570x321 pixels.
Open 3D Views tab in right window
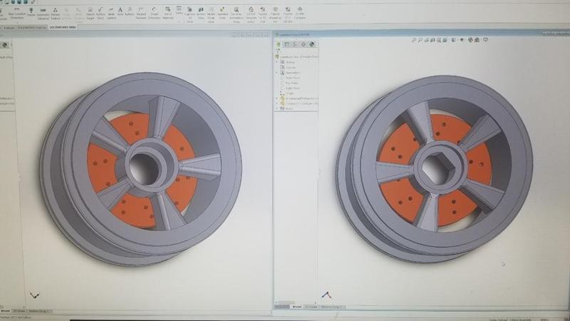coord(311,307)
